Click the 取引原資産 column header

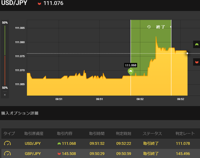pos(34,133)
